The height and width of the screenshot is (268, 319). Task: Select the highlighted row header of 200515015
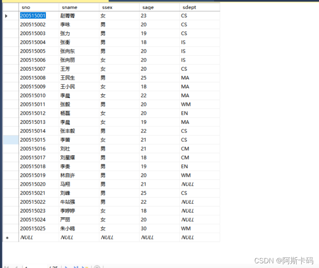tap(11, 140)
